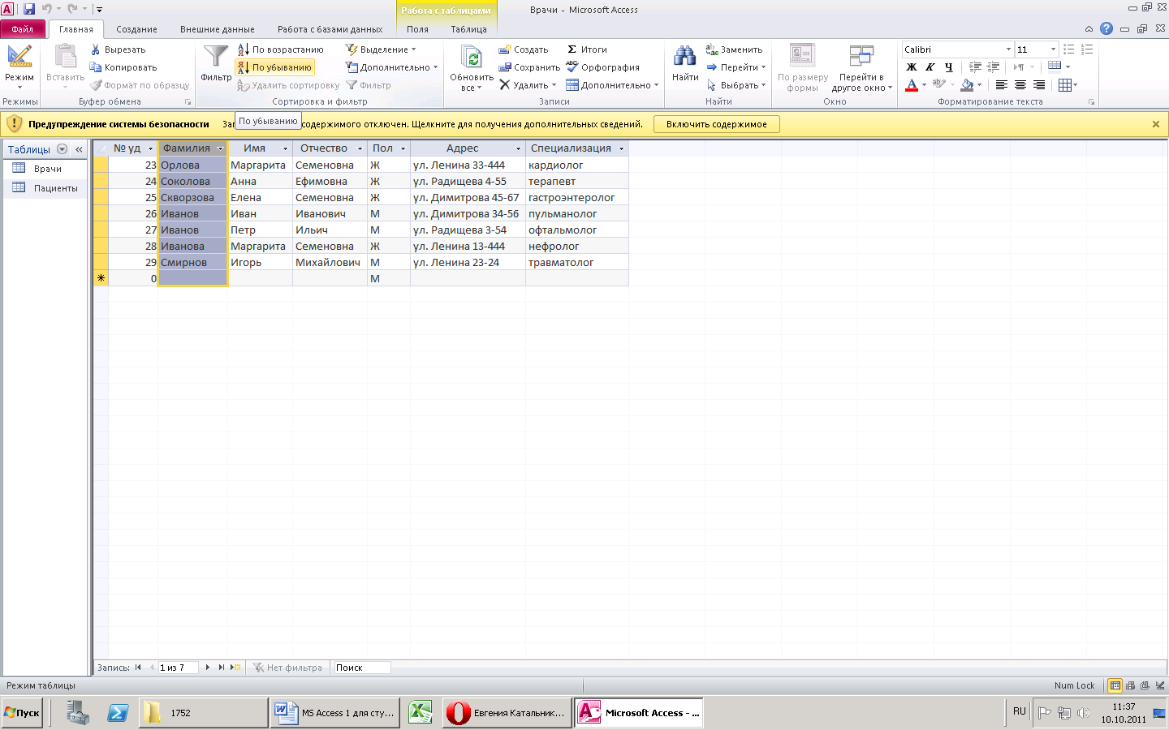
Task: Toggle bold Ж formatting
Action: click(912, 67)
